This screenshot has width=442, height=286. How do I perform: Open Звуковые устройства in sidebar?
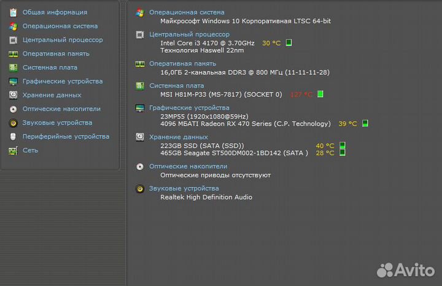57,123
